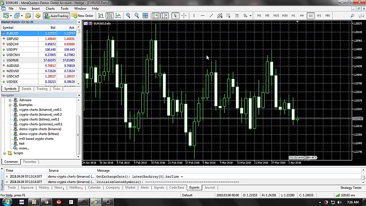Select the crosshair tool

pyautogui.click(x=184, y=16)
